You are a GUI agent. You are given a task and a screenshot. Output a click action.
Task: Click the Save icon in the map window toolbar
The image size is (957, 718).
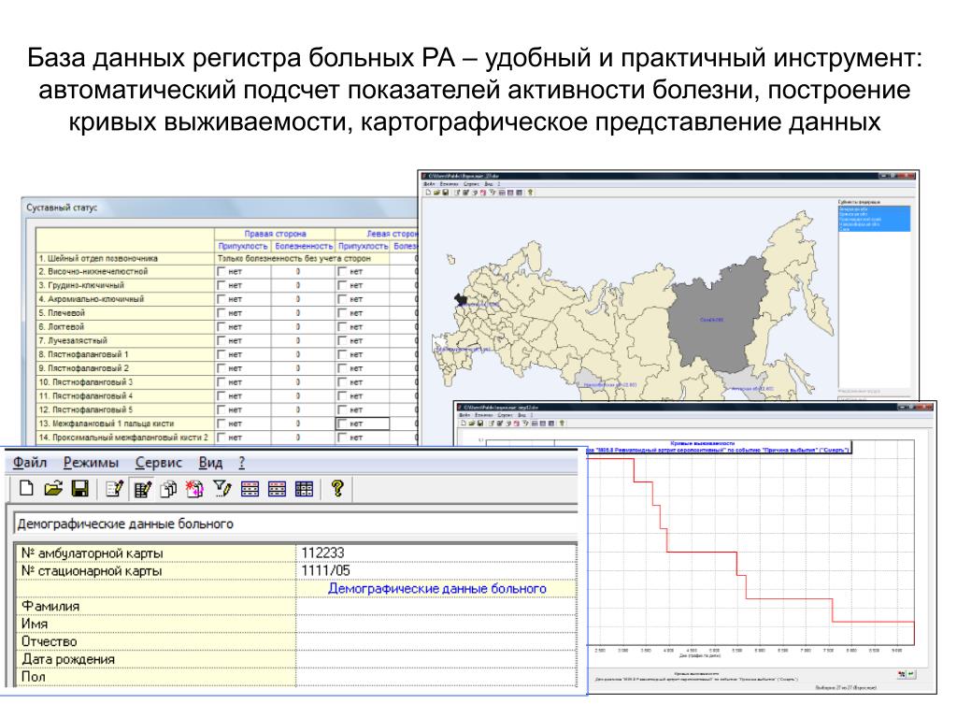(x=446, y=193)
